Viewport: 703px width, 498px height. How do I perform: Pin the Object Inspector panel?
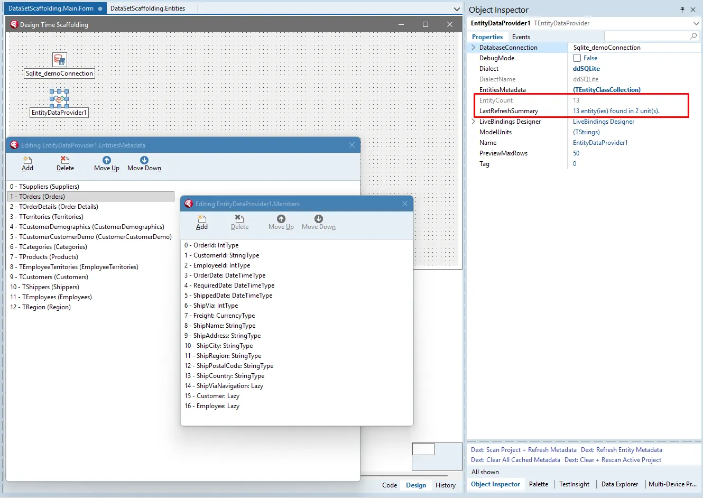tap(682, 10)
